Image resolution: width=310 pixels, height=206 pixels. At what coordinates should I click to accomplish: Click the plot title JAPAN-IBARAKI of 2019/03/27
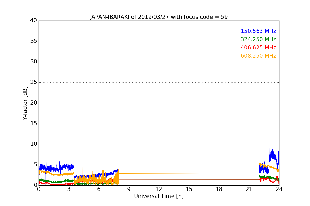click(x=159, y=17)
